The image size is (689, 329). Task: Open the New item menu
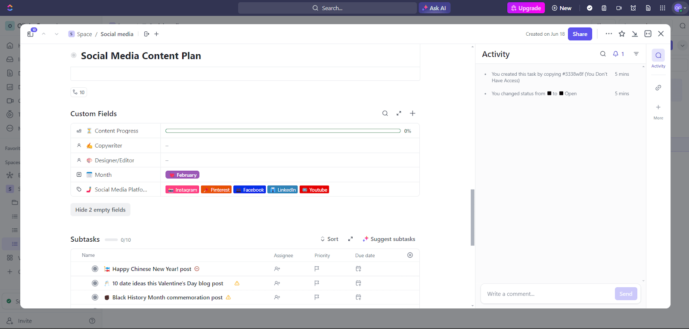click(562, 8)
